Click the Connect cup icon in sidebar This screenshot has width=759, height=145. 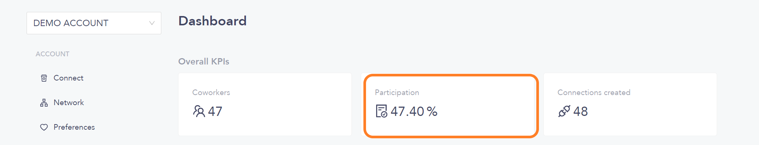point(44,78)
